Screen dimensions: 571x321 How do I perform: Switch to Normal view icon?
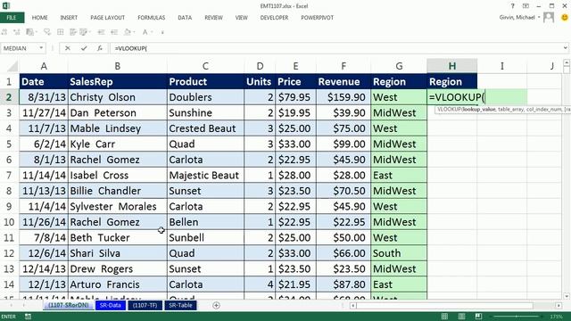click(444, 317)
